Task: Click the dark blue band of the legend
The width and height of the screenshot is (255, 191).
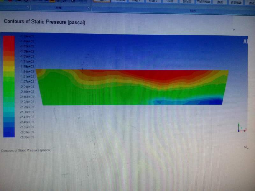Action: 9,132
